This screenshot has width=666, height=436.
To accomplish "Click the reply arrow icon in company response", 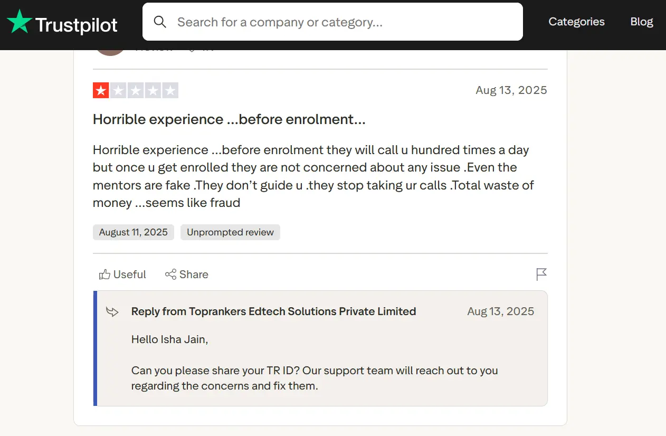I will 112,311.
